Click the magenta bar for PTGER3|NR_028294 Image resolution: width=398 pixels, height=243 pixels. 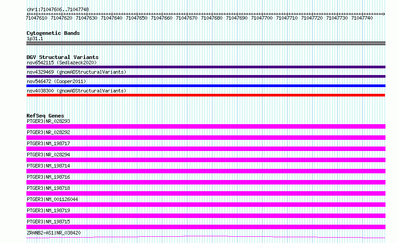tap(206, 160)
